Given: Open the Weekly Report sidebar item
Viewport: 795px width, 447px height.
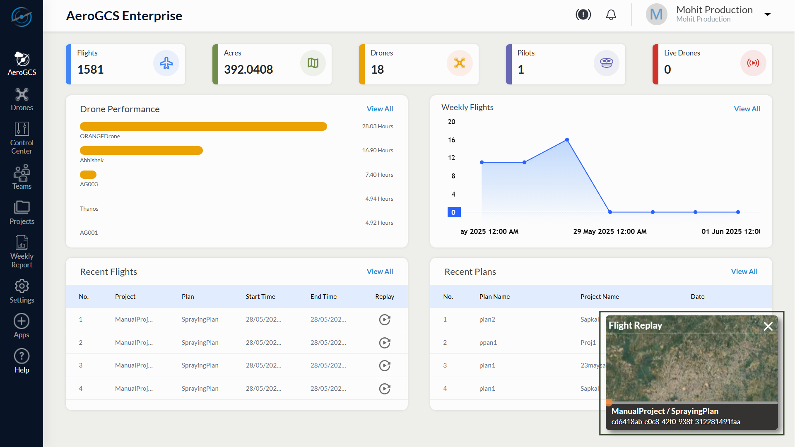Looking at the screenshot, I should [22, 252].
